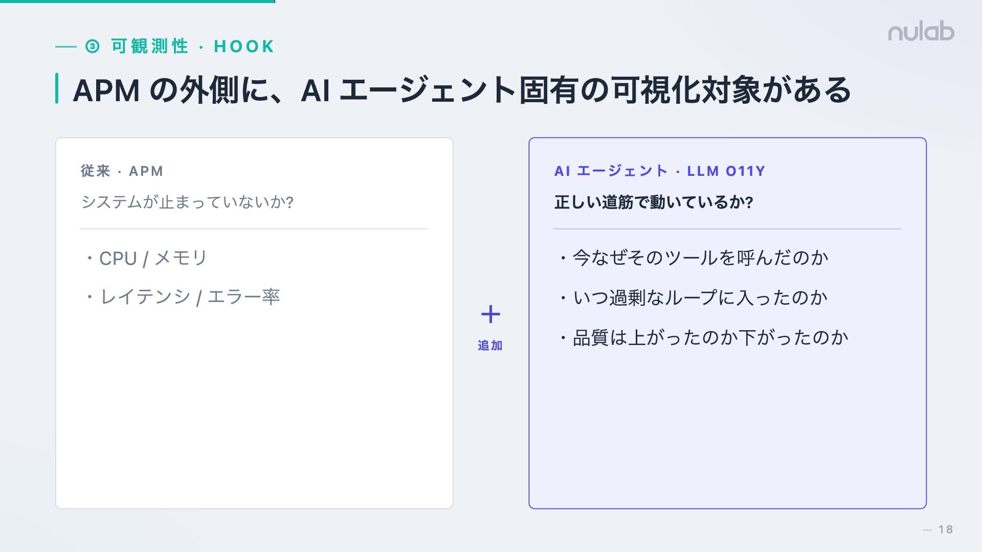The width and height of the screenshot is (982, 552).
Task: Select the AI エージェント · LLM O11Y heading
Action: tap(659, 171)
